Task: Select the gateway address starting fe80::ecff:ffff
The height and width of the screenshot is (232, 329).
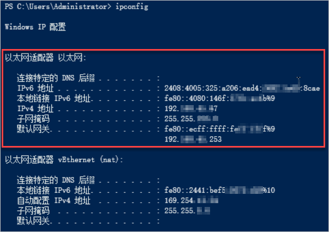Action: pyautogui.click(x=219, y=130)
